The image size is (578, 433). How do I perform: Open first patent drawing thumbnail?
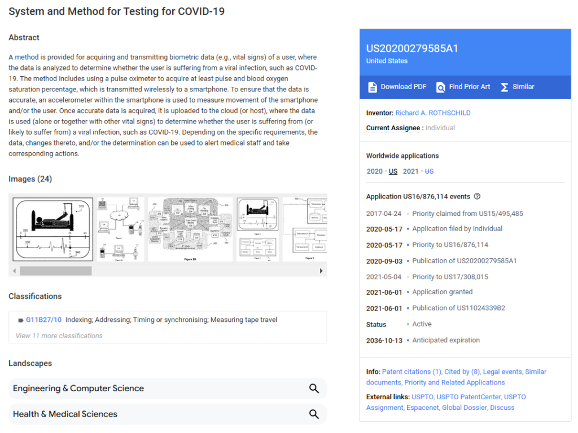pos(53,229)
